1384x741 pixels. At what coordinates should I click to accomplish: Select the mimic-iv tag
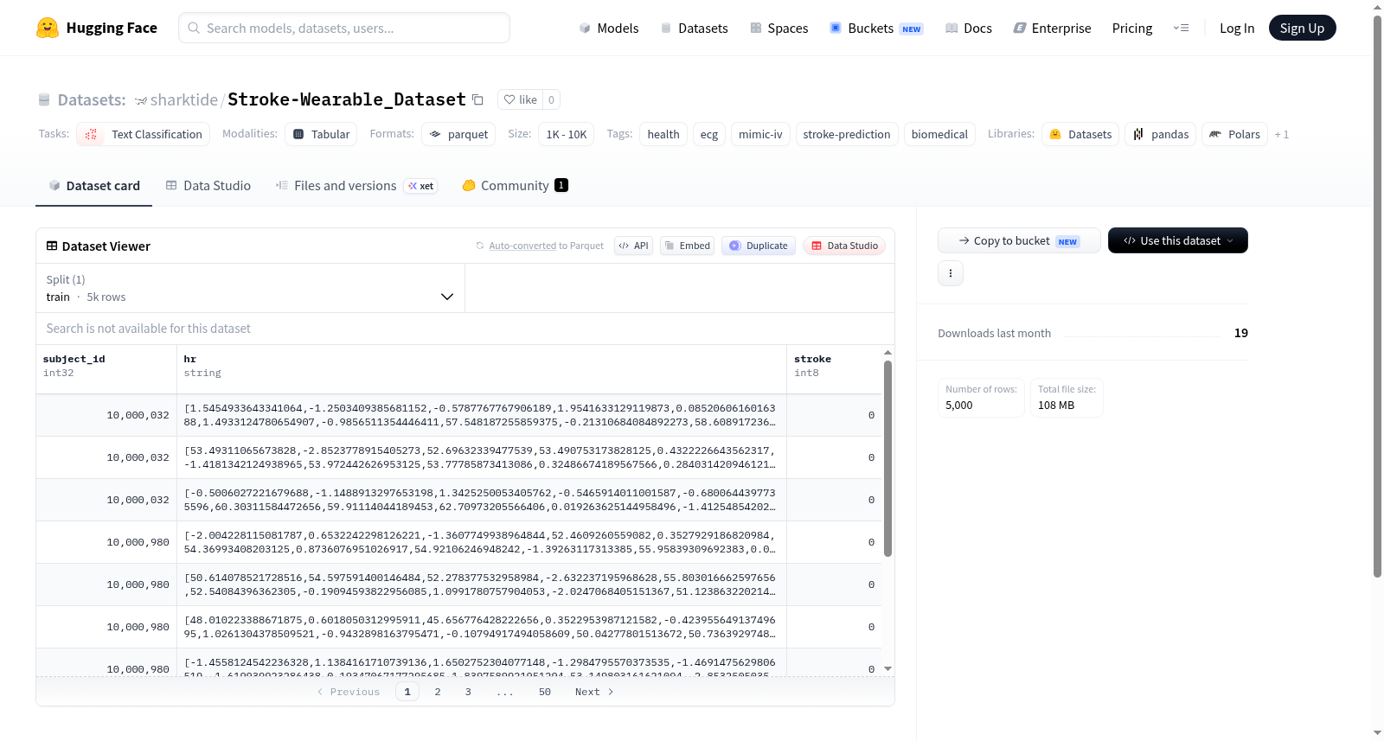click(760, 134)
